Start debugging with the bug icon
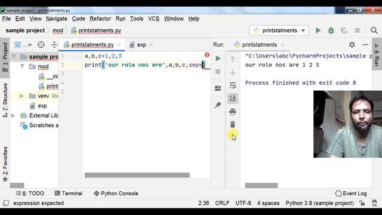This screenshot has height=215, width=382. coord(331,30)
